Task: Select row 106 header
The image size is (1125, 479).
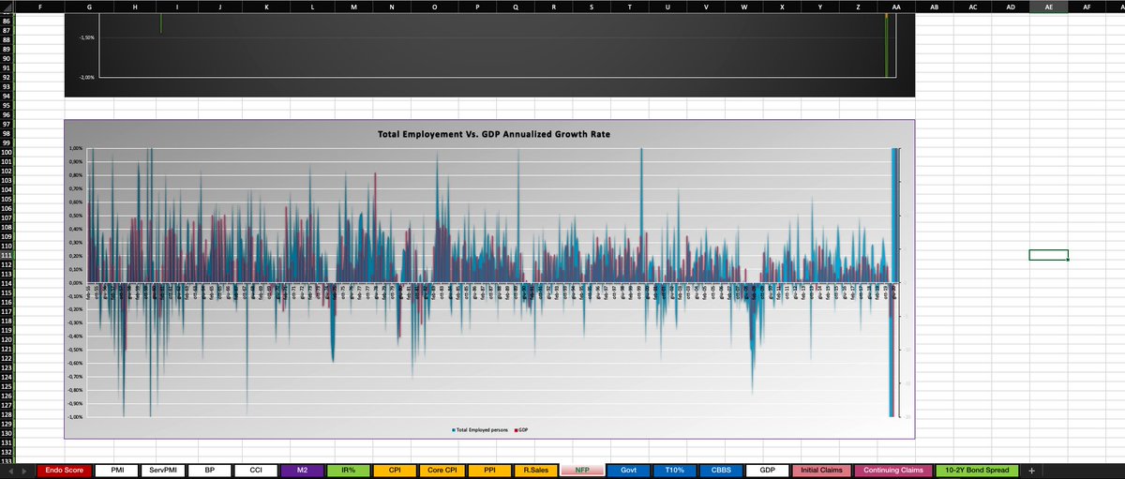Action: pos(7,208)
